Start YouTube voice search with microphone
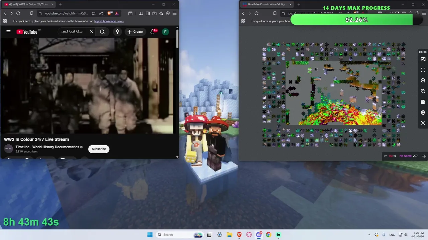428x240 pixels. coord(117,32)
